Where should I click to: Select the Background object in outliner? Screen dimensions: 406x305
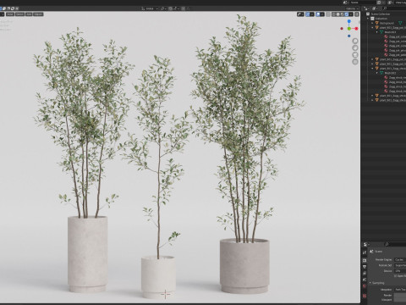coord(387,23)
